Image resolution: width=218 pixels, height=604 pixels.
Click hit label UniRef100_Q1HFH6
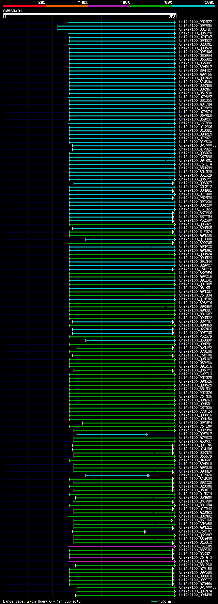[x=196, y=299]
